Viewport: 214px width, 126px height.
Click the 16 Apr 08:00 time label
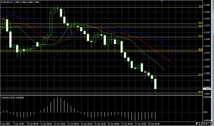(x=114, y=124)
